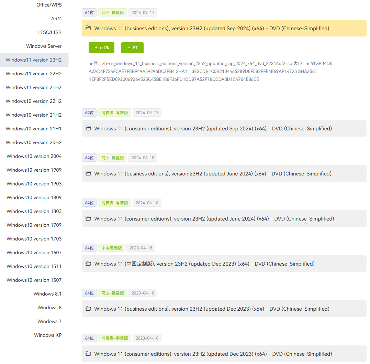Click 商业-批量版 tag dated 2023-04-18
The image size is (370, 364).
[113, 293]
